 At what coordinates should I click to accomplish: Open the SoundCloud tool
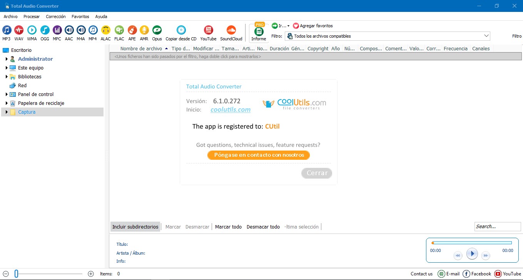coord(231,30)
